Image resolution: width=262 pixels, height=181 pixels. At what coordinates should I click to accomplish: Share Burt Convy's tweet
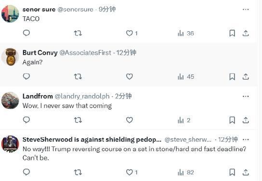click(246, 77)
